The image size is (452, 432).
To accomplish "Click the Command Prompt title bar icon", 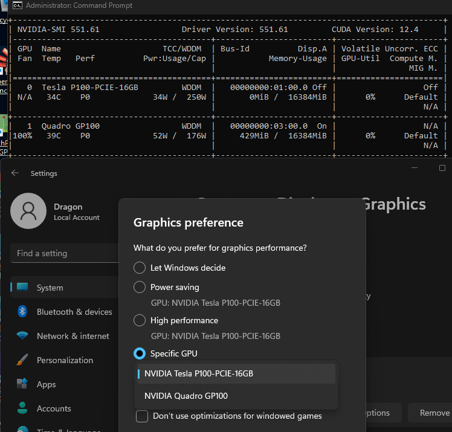I will click(18, 5).
